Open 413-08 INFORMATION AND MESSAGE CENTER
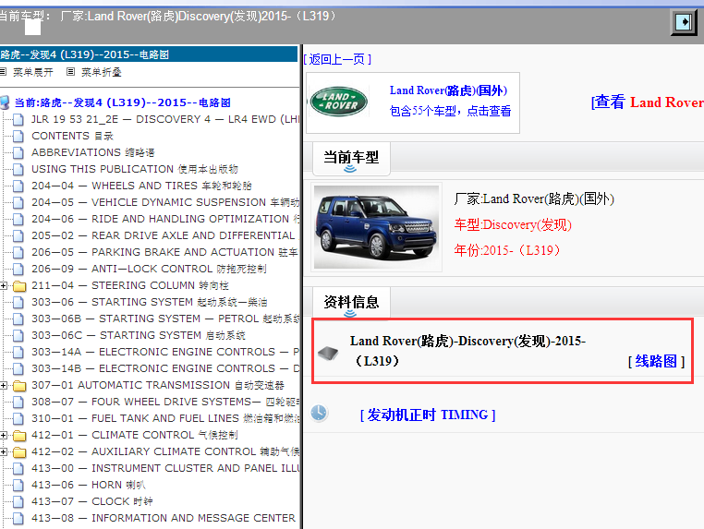The width and height of the screenshot is (704, 529). [x=164, y=518]
